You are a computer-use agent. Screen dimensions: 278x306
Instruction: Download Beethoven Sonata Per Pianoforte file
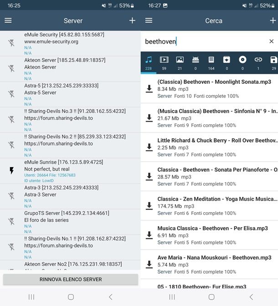(x=149, y=177)
